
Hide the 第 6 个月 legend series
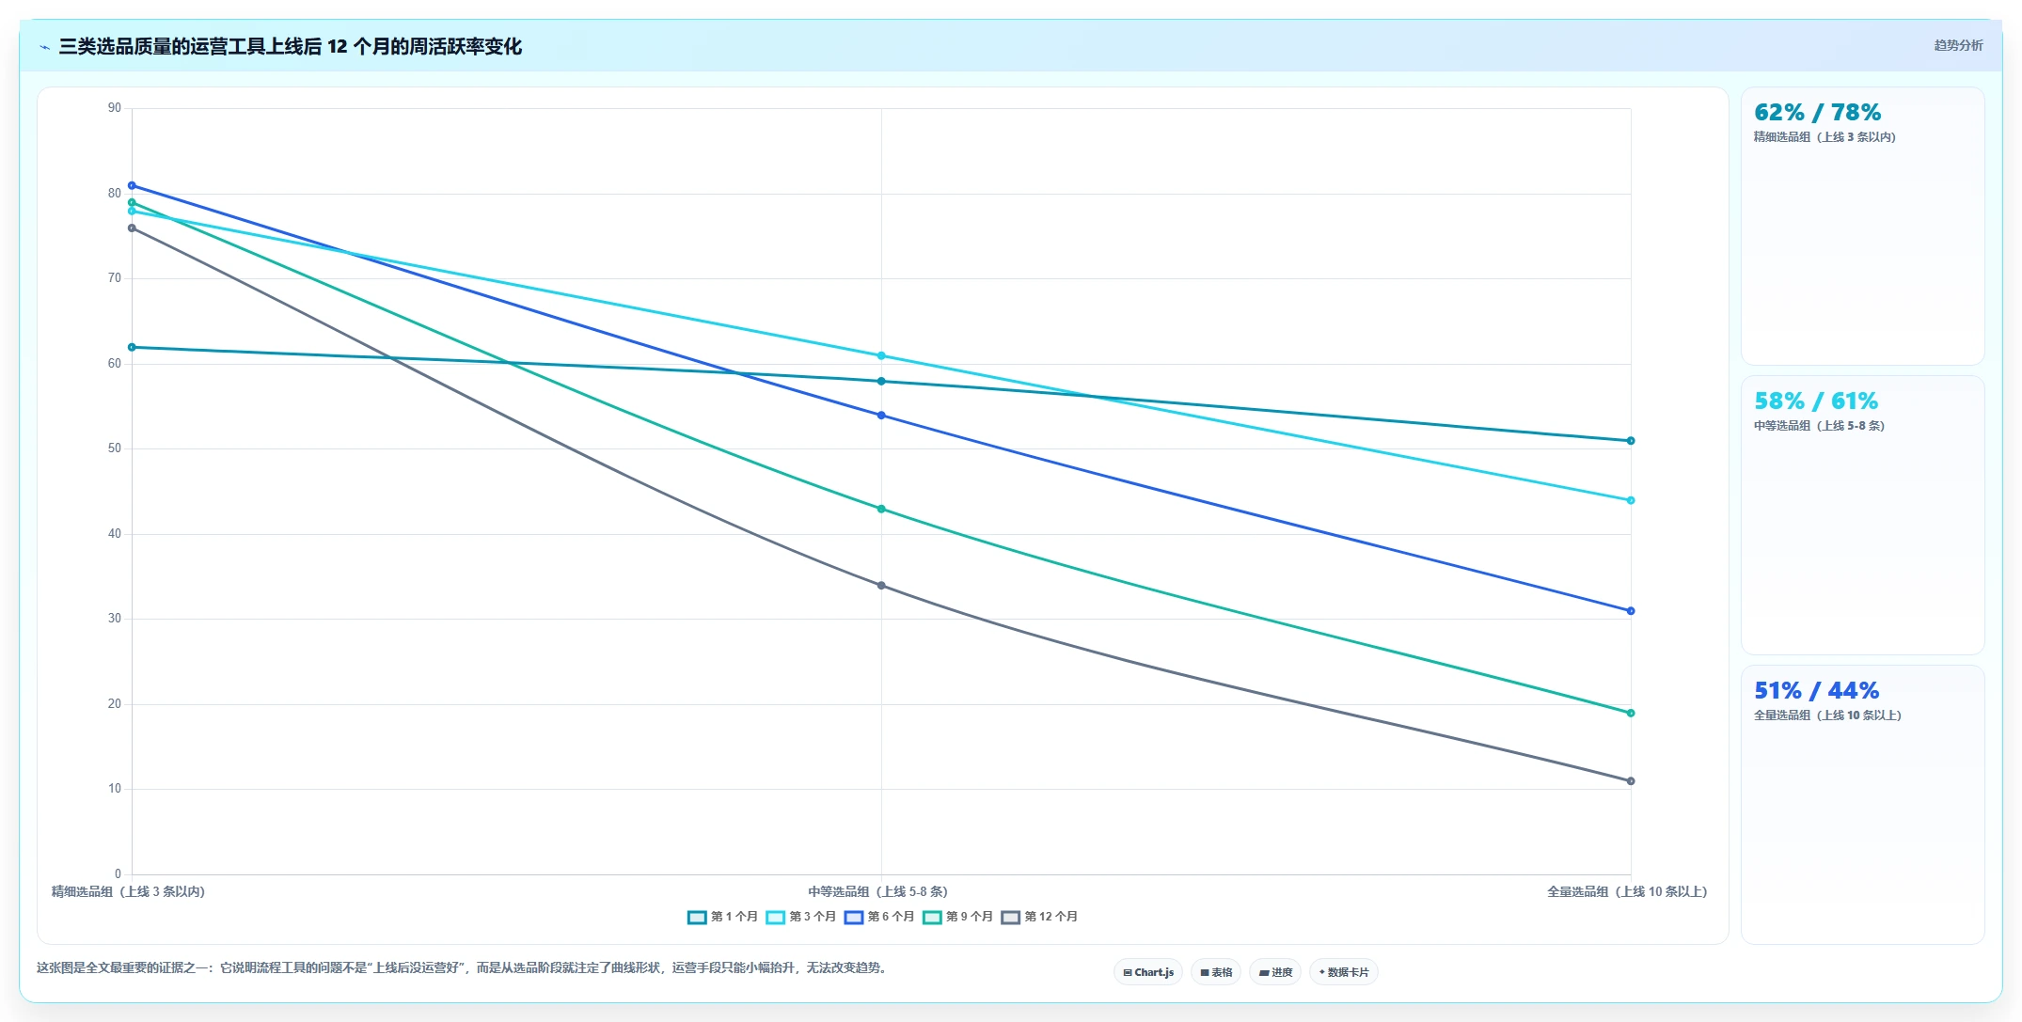tap(879, 917)
